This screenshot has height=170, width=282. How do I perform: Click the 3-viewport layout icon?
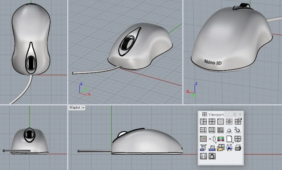(203, 122)
